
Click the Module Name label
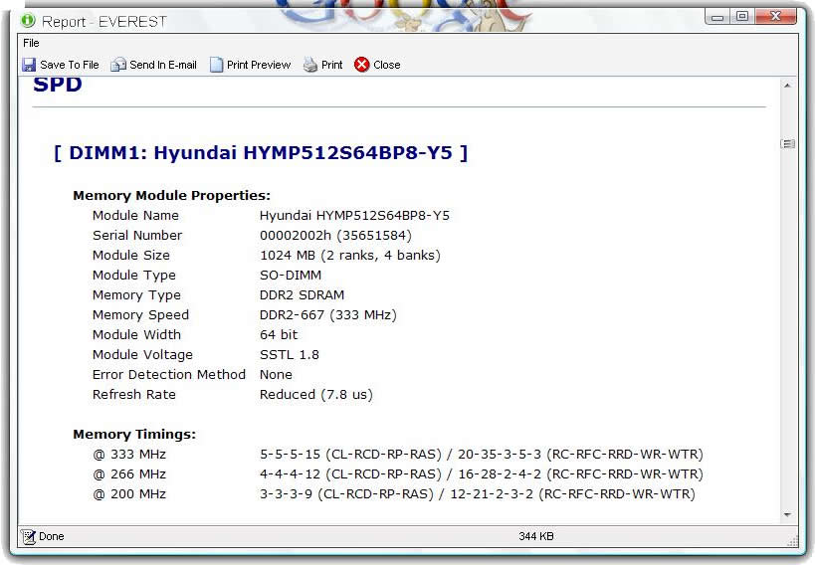point(135,216)
